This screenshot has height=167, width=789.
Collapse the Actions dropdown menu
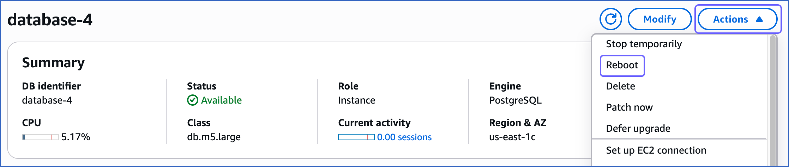737,19
